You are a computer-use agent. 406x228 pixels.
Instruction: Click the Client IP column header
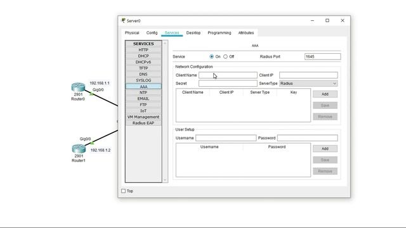tap(226, 92)
